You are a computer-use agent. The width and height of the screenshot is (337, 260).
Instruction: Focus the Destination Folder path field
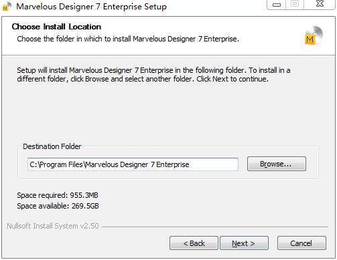click(x=133, y=164)
